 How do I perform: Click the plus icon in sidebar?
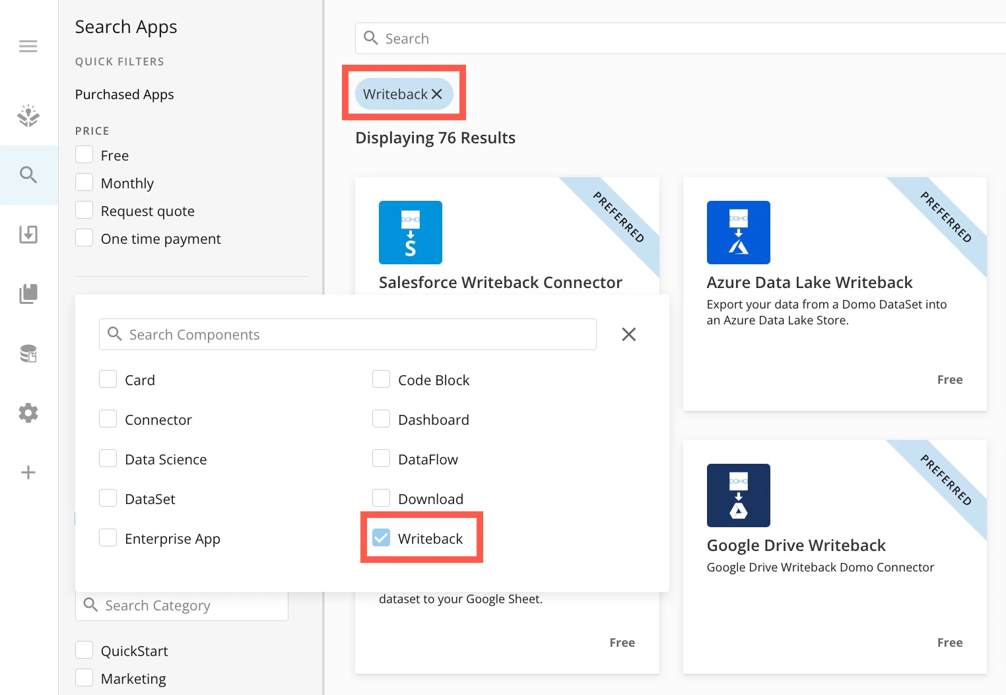28,472
